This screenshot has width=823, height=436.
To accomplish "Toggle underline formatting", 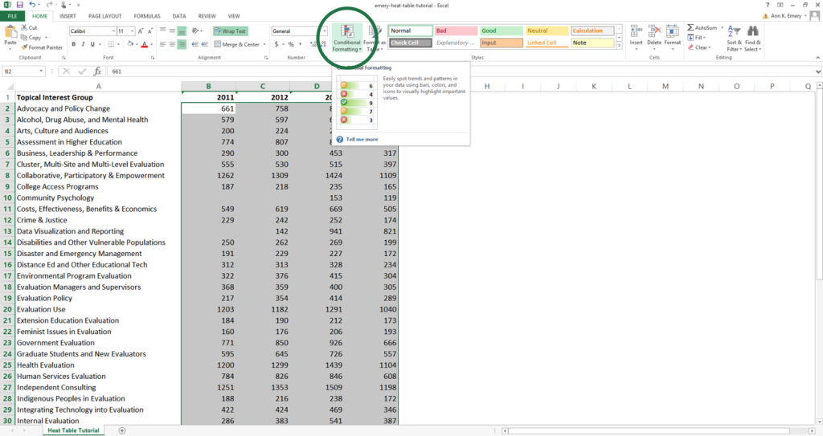I will tap(93, 45).
